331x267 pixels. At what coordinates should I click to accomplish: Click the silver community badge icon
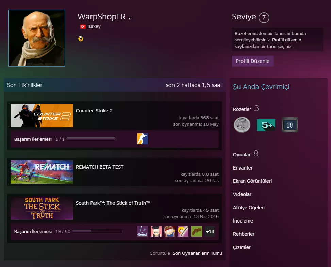[x=242, y=125]
